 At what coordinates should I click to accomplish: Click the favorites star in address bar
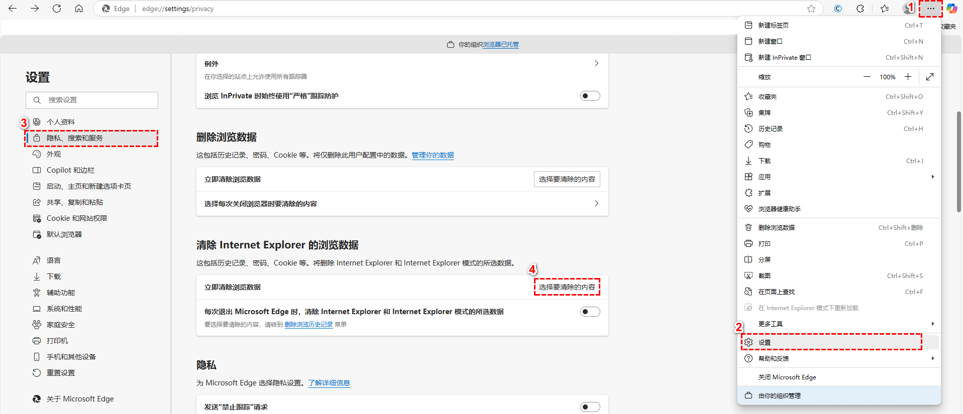click(811, 9)
